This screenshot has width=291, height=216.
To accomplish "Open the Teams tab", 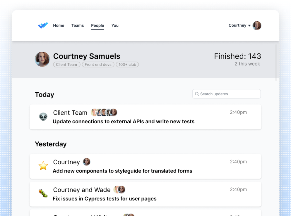I will (78, 25).
